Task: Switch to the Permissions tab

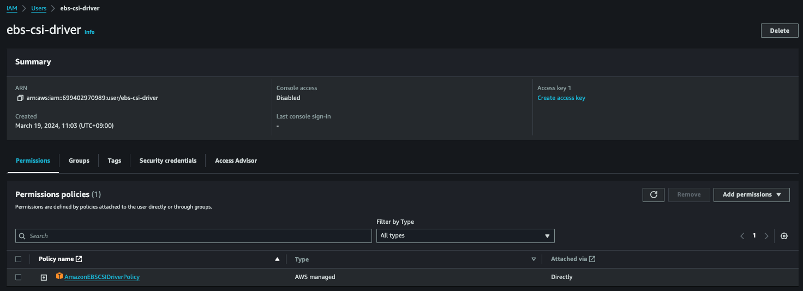Action: pyautogui.click(x=33, y=161)
